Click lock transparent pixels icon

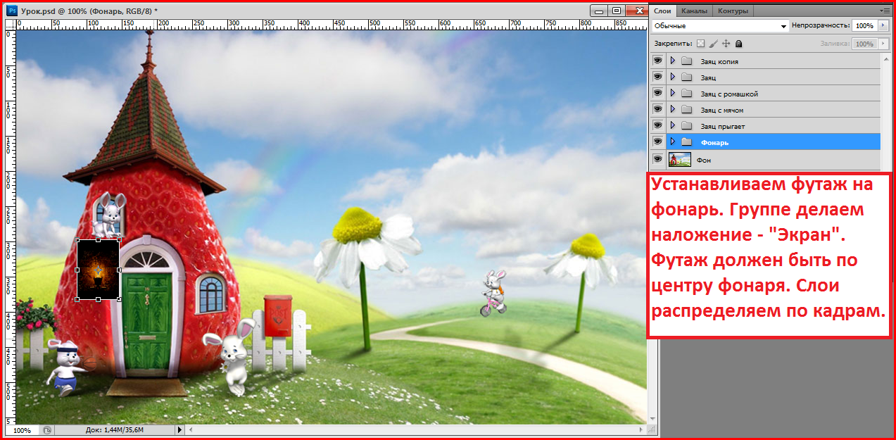(700, 44)
